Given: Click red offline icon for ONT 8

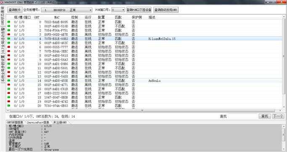Looking at the screenshot, I should 8,55.
